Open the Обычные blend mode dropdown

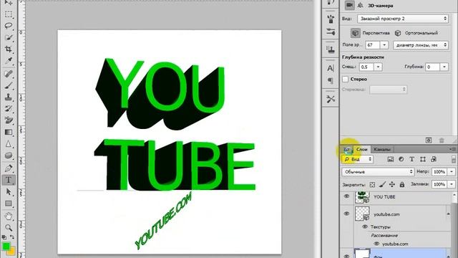[378, 172]
